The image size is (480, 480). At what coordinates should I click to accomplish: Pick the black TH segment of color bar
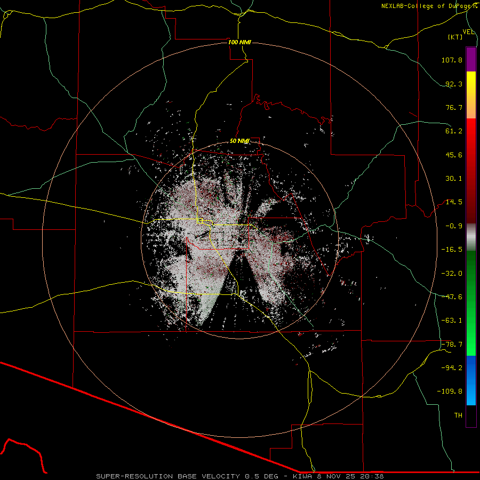[471, 415]
